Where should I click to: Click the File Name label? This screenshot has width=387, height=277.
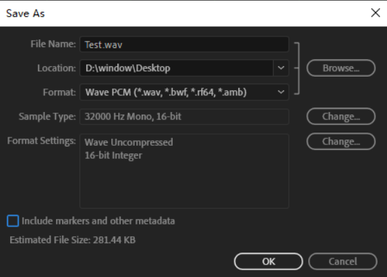coord(53,44)
